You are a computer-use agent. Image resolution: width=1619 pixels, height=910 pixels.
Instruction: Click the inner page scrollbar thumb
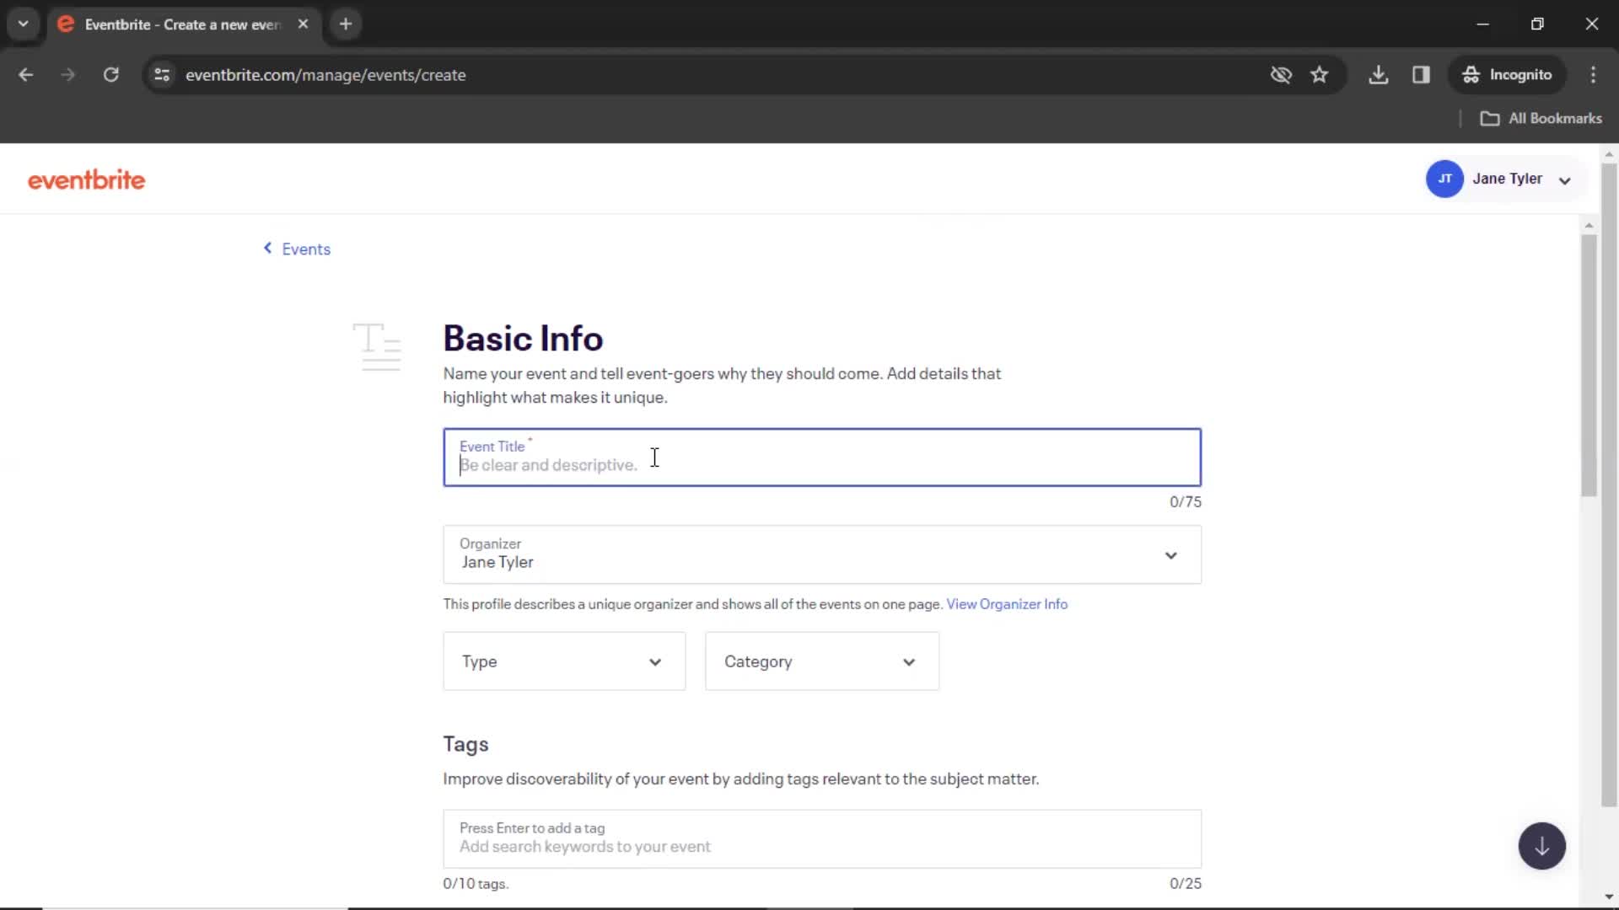tap(1589, 366)
